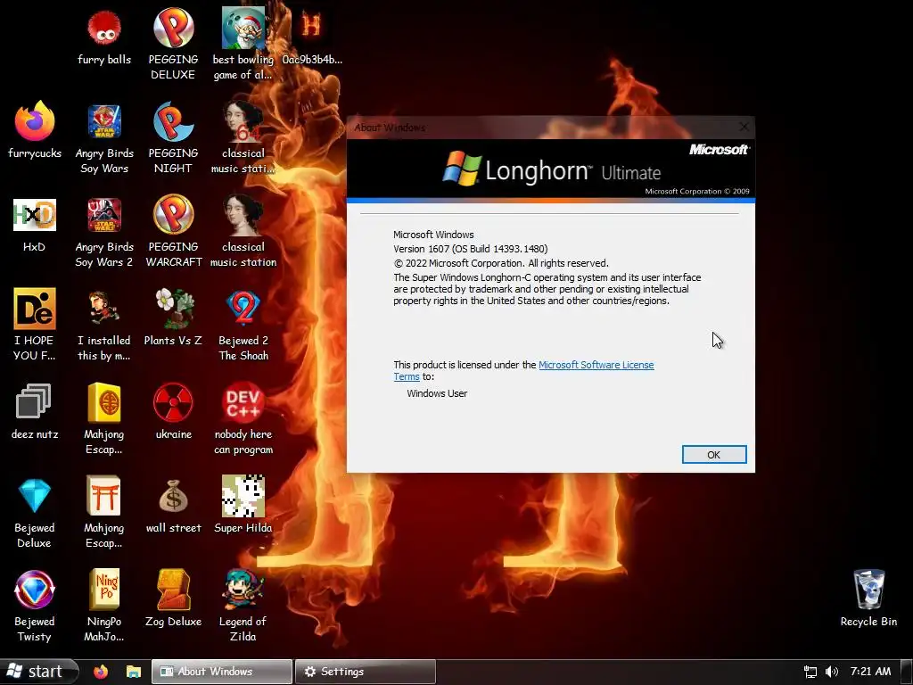
Task: Select Angry Birds Soy Wars icon
Action: click(x=104, y=138)
